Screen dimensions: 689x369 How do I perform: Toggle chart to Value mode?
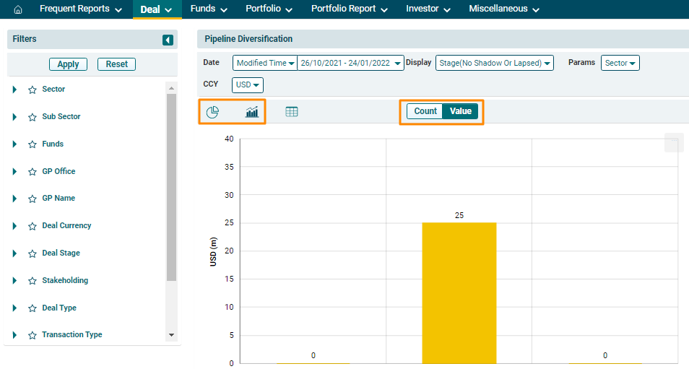point(461,111)
